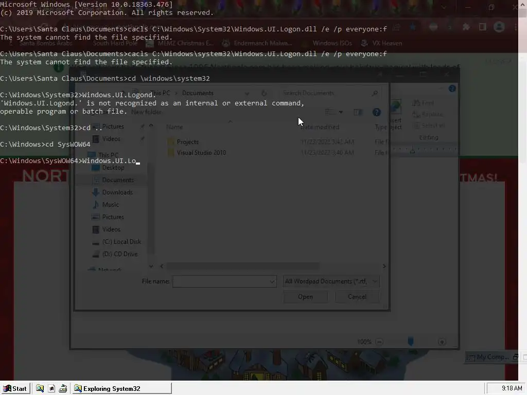This screenshot has width=527, height=395.
Task: Expand the view options dropdown arrow
Action: click(341, 112)
